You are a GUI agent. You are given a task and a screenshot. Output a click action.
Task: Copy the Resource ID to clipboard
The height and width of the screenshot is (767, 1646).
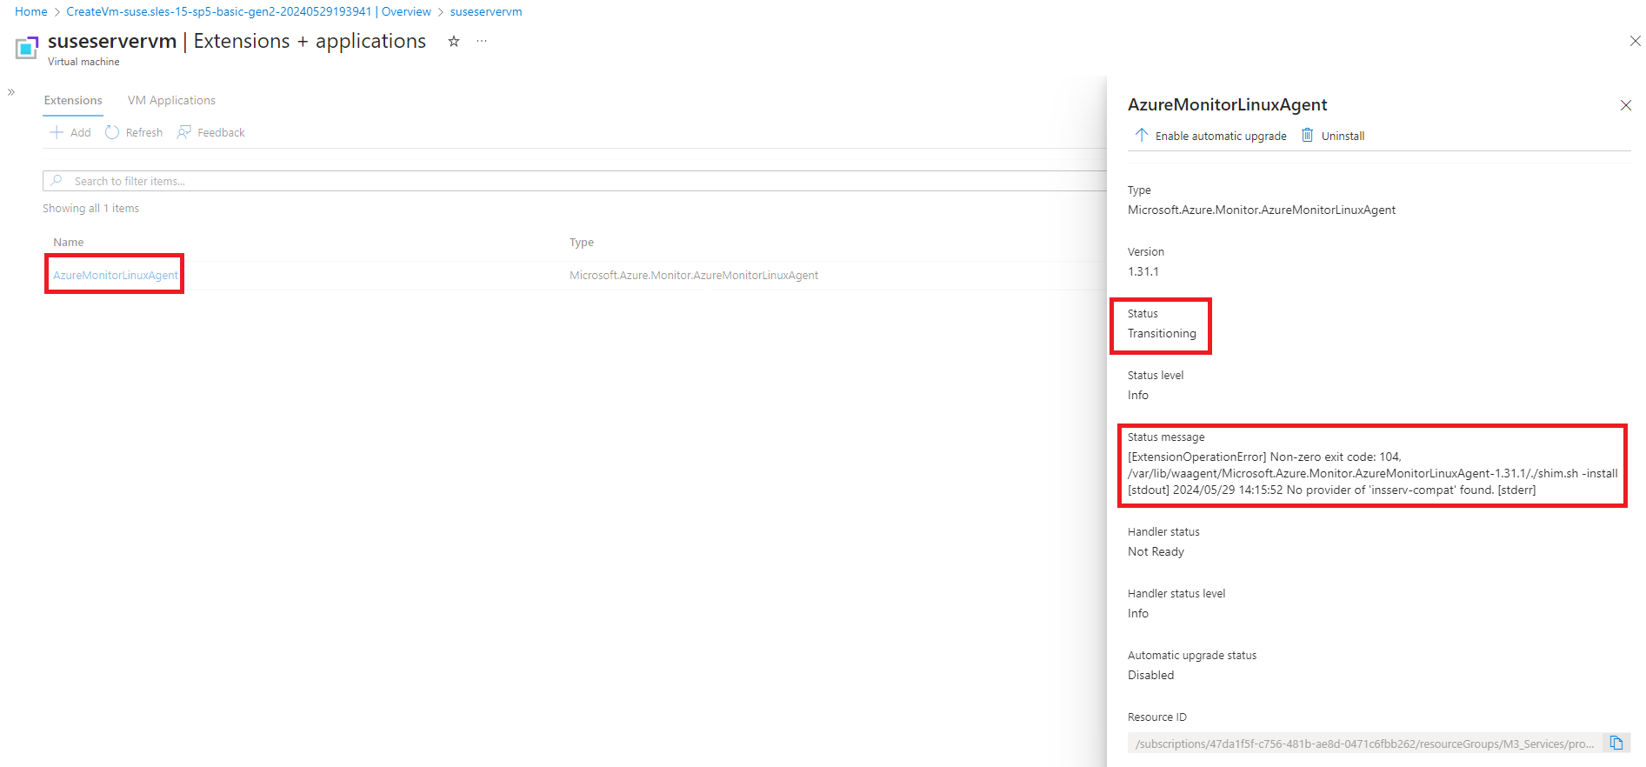(1616, 743)
